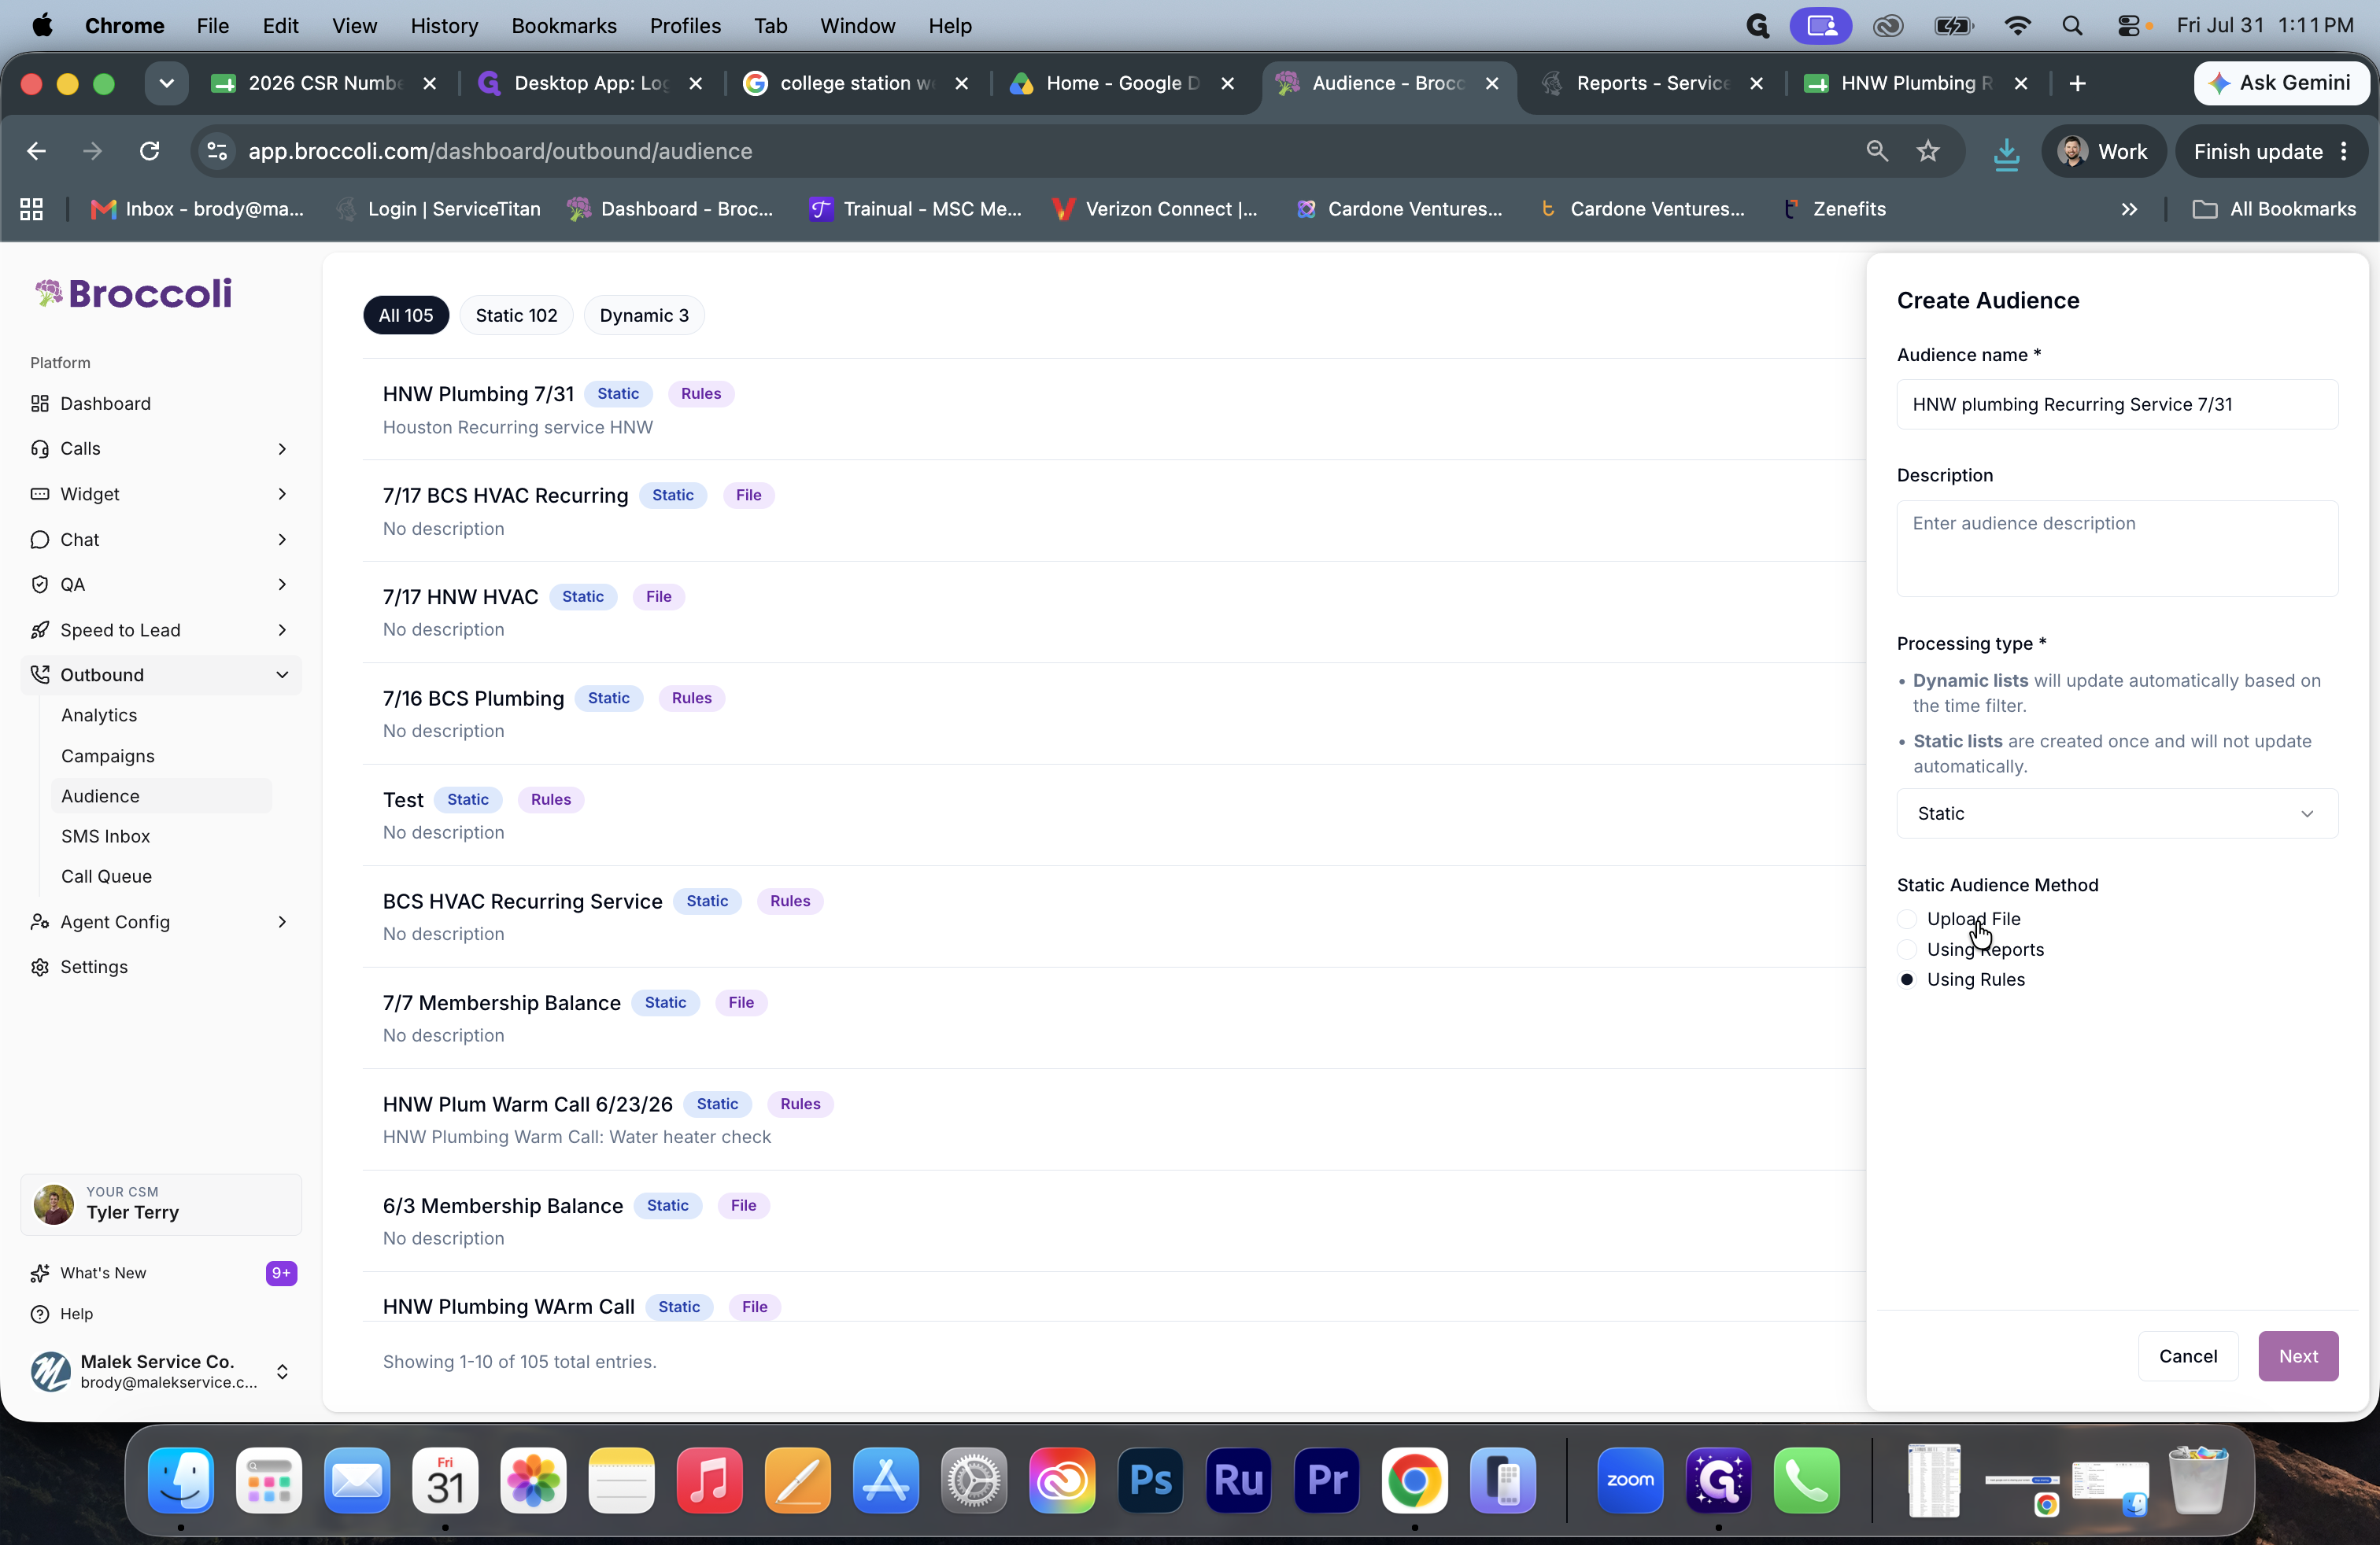Click the QA shield icon
The height and width of the screenshot is (1545, 2380).
point(40,584)
